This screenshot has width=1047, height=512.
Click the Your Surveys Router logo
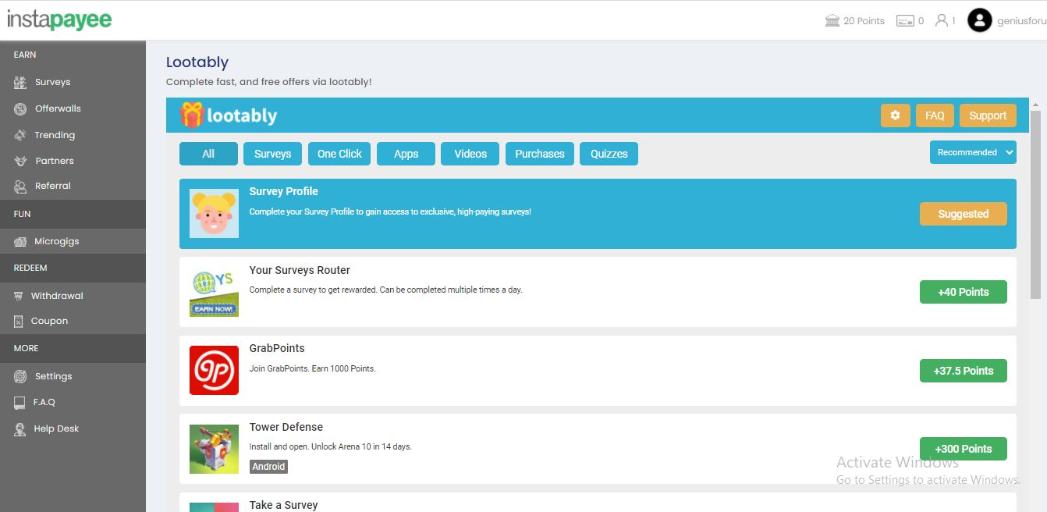(x=214, y=292)
